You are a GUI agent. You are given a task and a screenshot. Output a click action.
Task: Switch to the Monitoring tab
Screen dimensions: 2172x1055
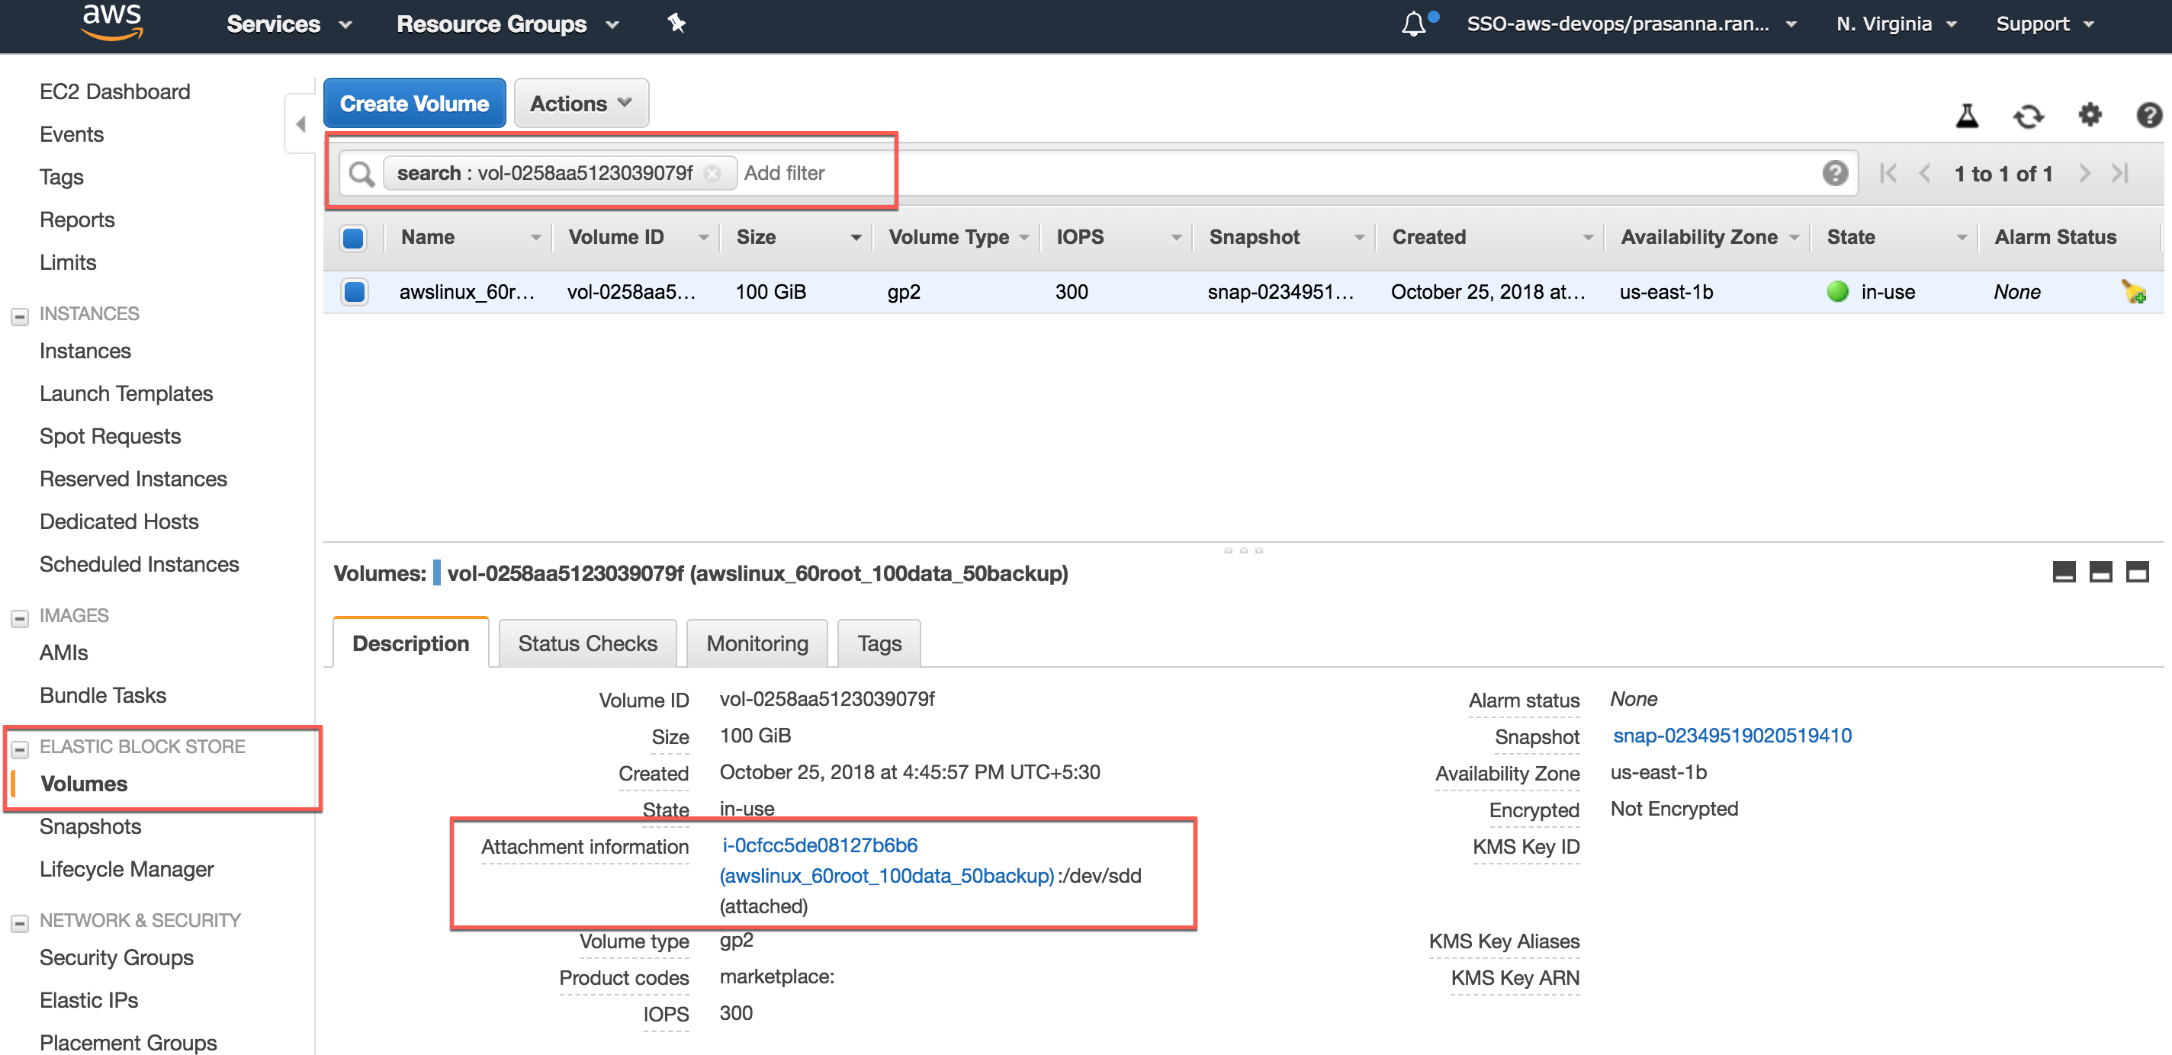click(757, 643)
